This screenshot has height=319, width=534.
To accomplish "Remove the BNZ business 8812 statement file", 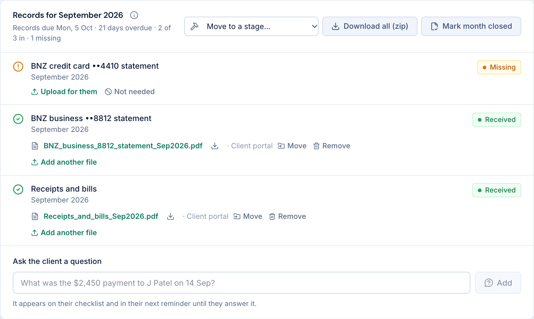I will tap(332, 146).
